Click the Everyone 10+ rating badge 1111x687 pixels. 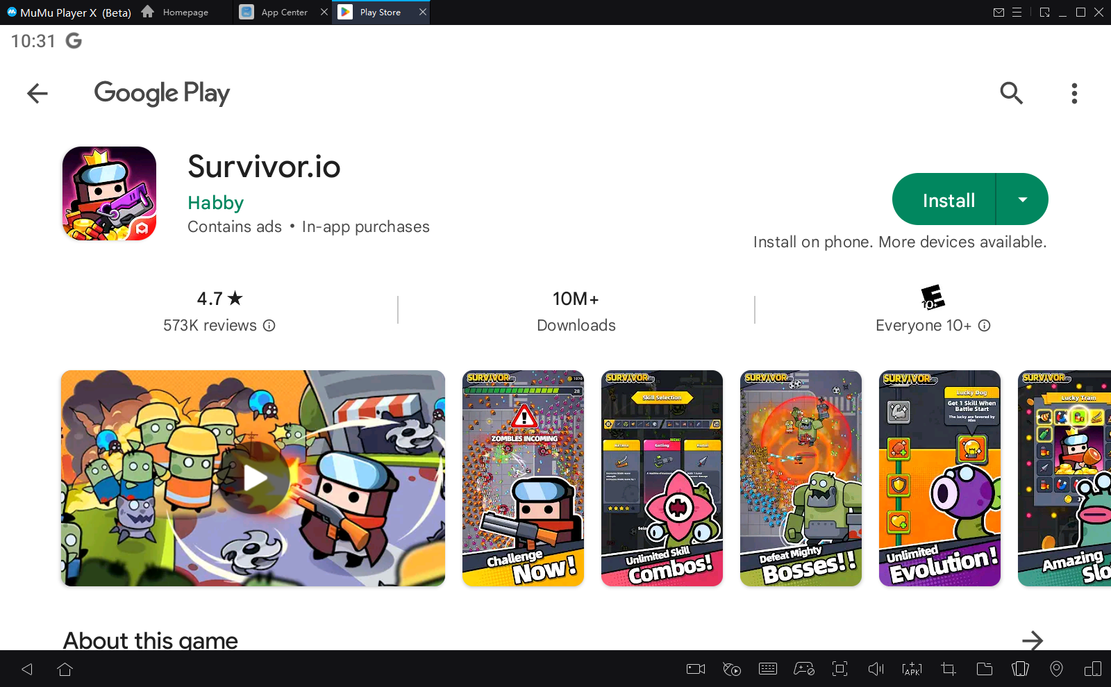(933, 297)
